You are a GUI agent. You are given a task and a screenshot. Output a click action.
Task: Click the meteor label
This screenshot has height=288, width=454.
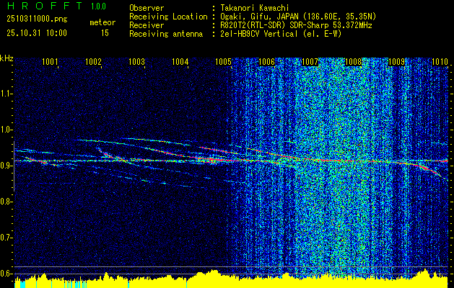click(x=102, y=22)
